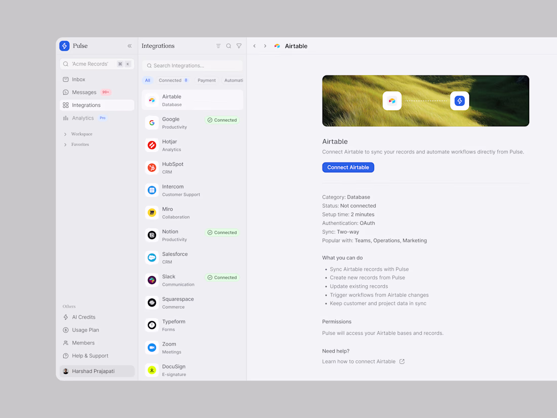Collapse the sidebar with double-chevron icon
This screenshot has height=418, width=557.
130,46
